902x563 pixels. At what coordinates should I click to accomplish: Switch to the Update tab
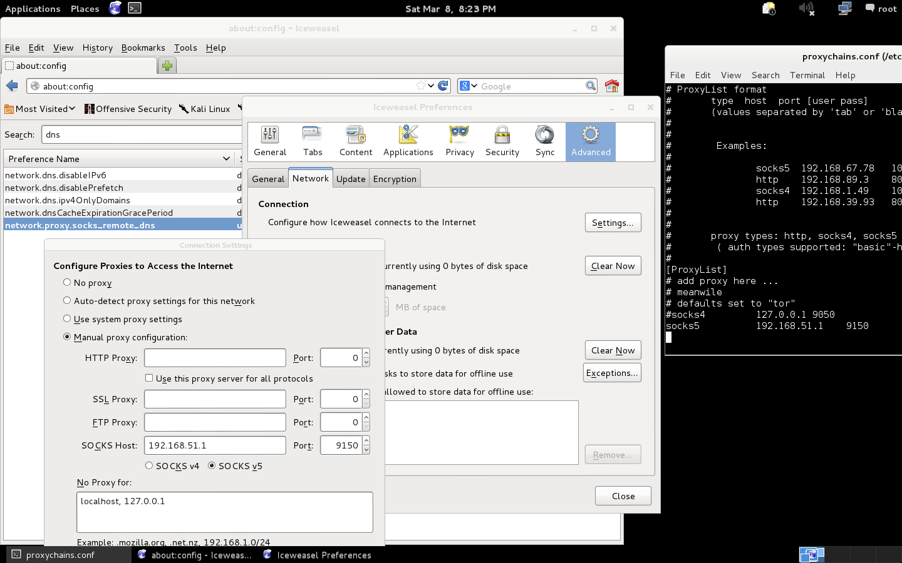pos(351,179)
